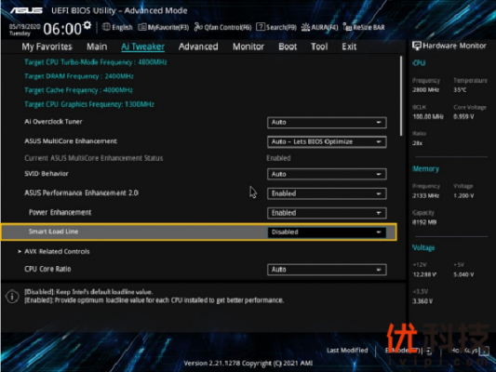Go to the Boot tab

coord(288,46)
